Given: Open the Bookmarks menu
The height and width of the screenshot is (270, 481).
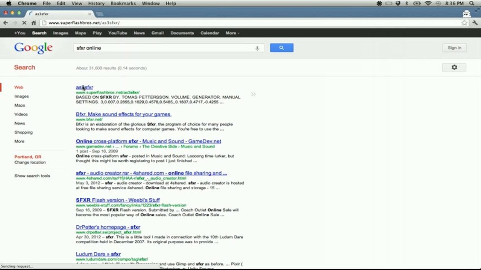Looking at the screenshot, I should coord(123,3).
